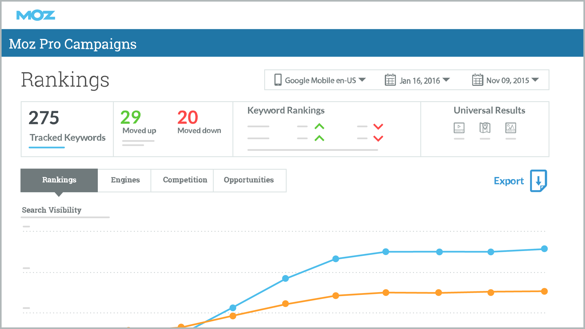The image size is (585, 329).
Task: Click the Export download document icon
Action: tap(538, 181)
